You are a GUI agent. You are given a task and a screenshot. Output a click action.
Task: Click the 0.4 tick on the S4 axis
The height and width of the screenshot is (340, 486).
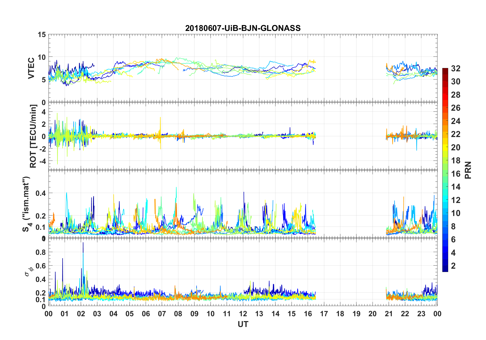41,193
